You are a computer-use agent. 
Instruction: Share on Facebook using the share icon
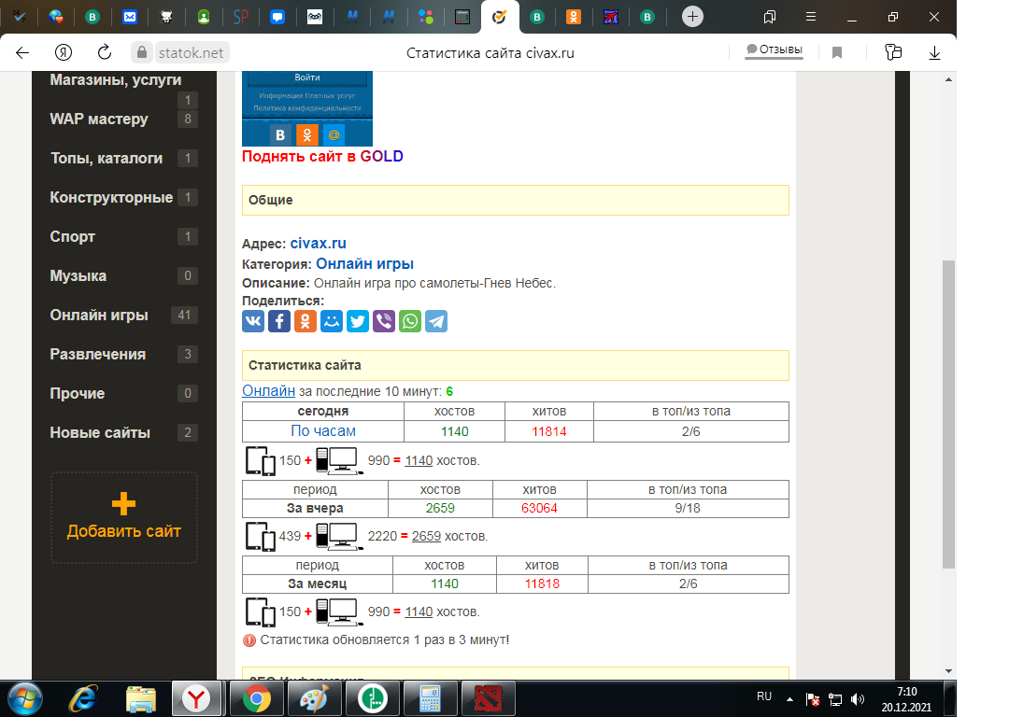pyautogui.click(x=279, y=321)
